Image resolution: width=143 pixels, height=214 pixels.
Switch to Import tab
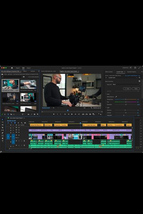click(x=18, y=68)
